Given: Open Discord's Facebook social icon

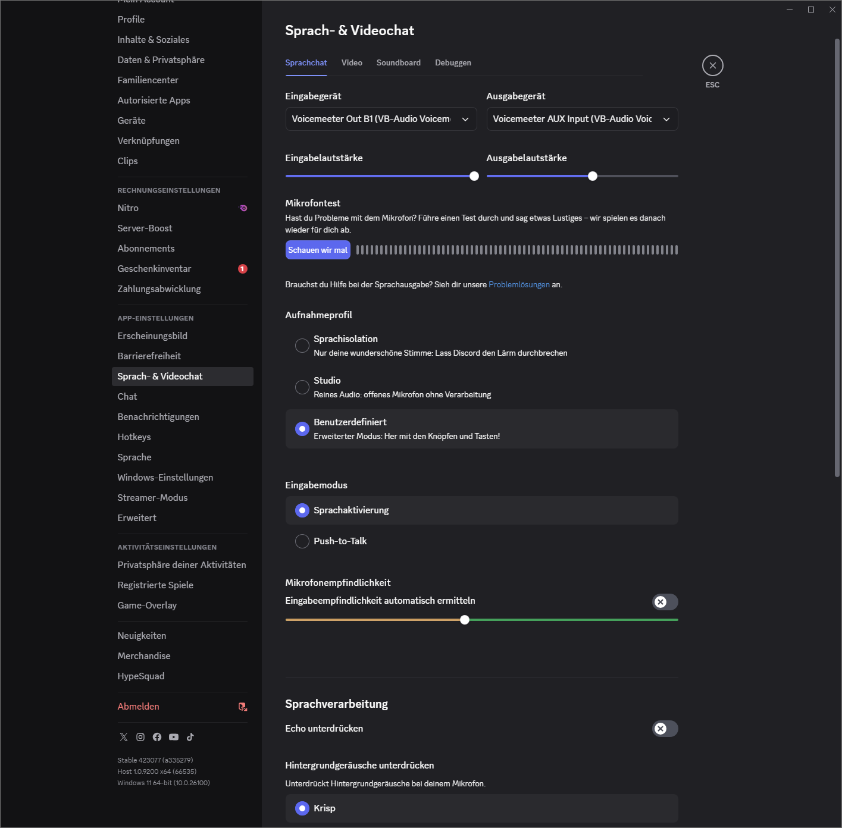Looking at the screenshot, I should pyautogui.click(x=157, y=737).
